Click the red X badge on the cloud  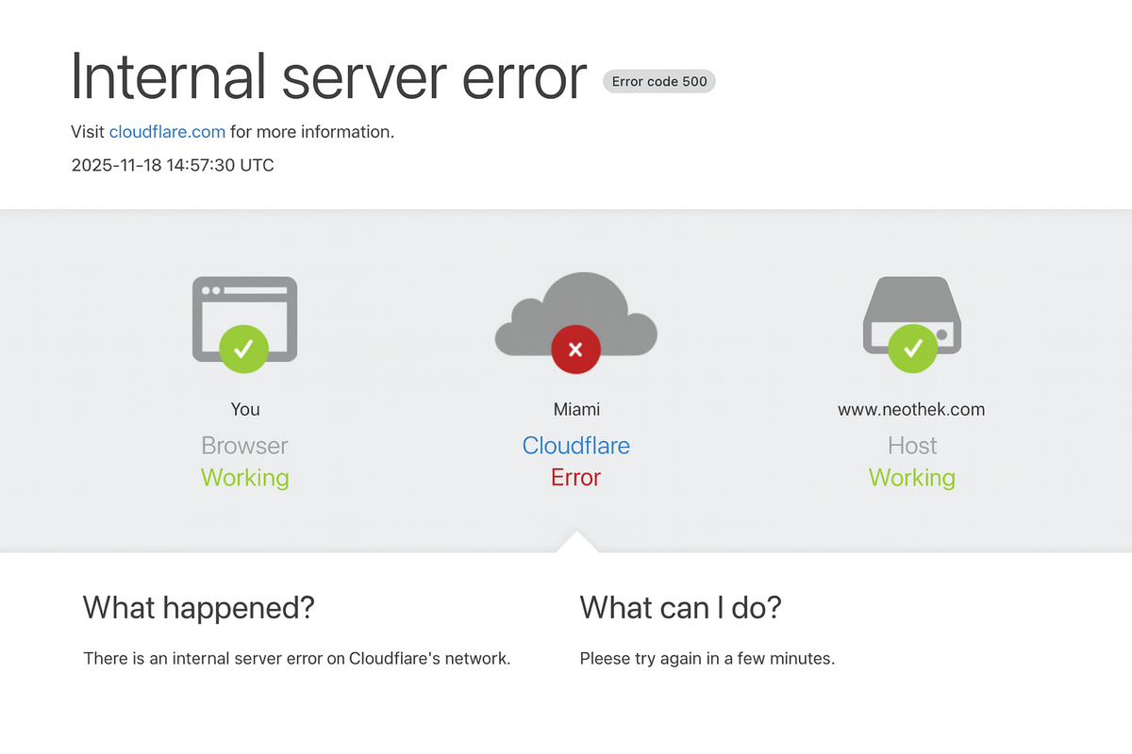(575, 350)
